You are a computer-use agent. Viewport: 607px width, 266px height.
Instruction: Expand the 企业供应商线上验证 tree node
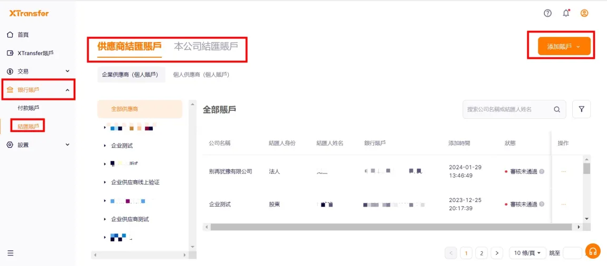click(105, 182)
